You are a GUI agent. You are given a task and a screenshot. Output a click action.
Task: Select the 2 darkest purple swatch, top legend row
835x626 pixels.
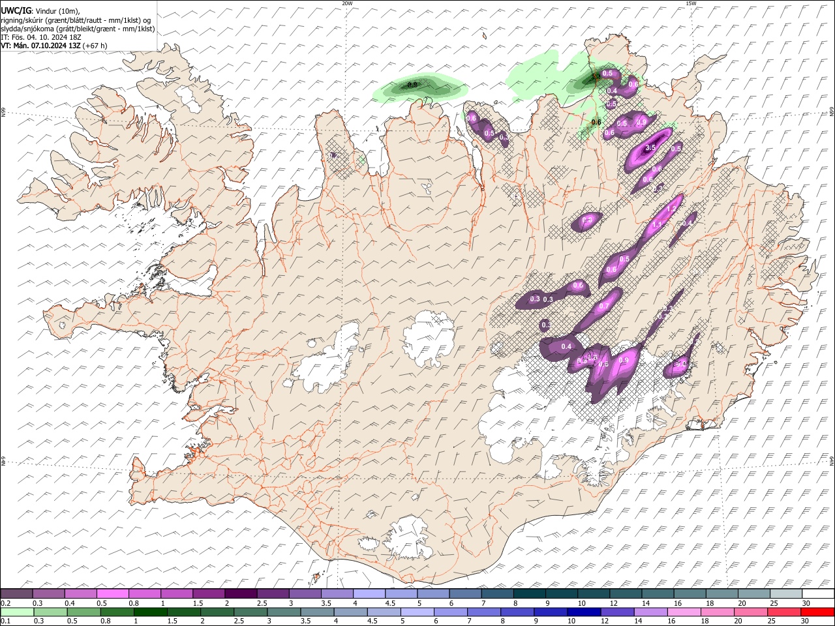241,593
